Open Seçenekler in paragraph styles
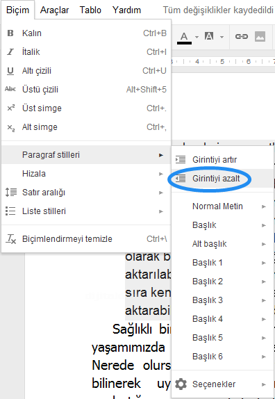The image size is (275, 399). 223,384
